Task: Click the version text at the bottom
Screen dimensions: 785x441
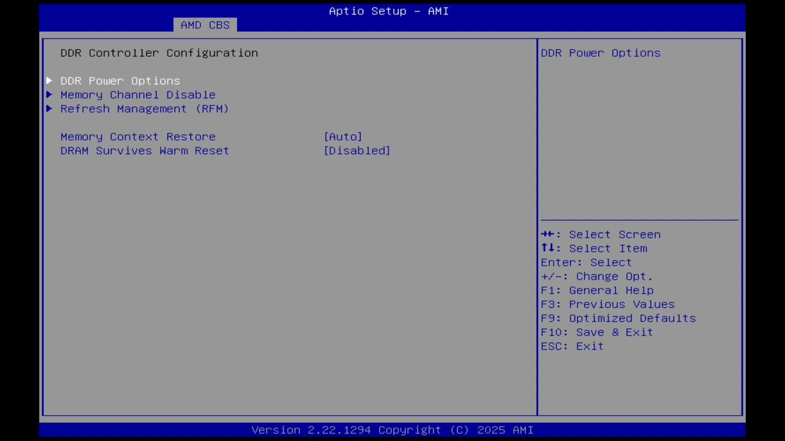Action: point(392,429)
